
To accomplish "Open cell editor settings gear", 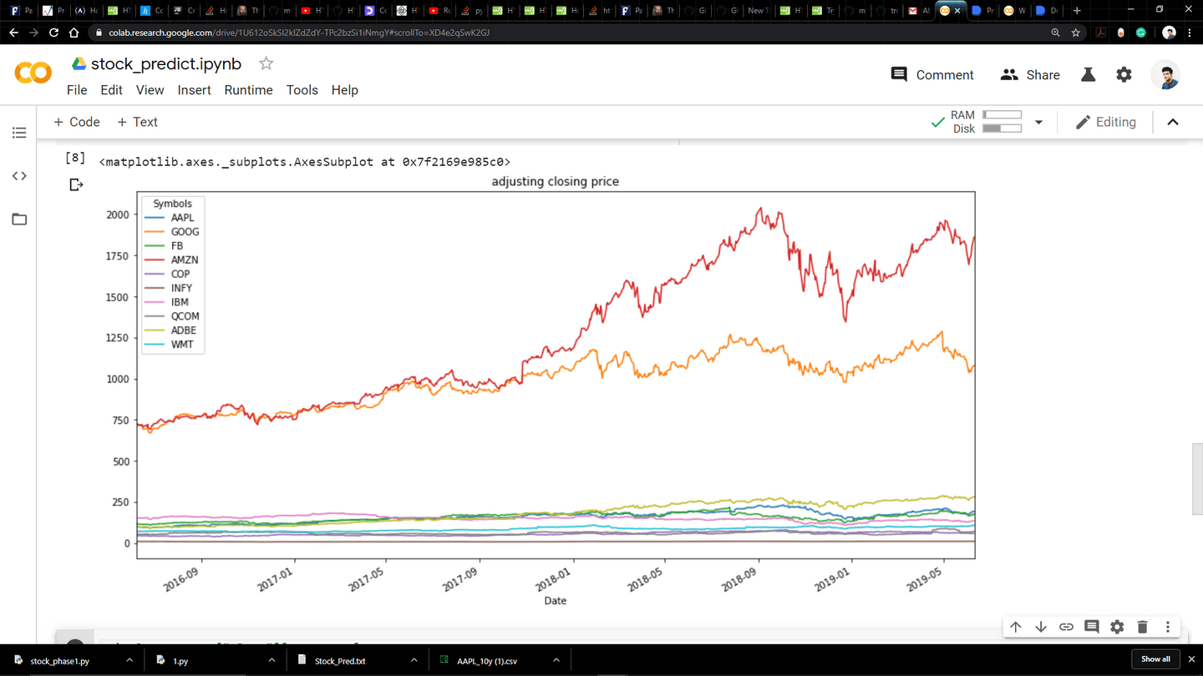I will click(1117, 627).
